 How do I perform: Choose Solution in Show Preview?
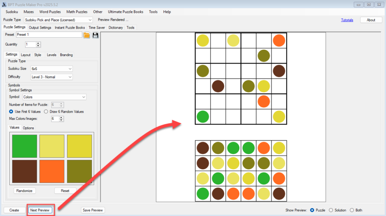tap(331, 210)
